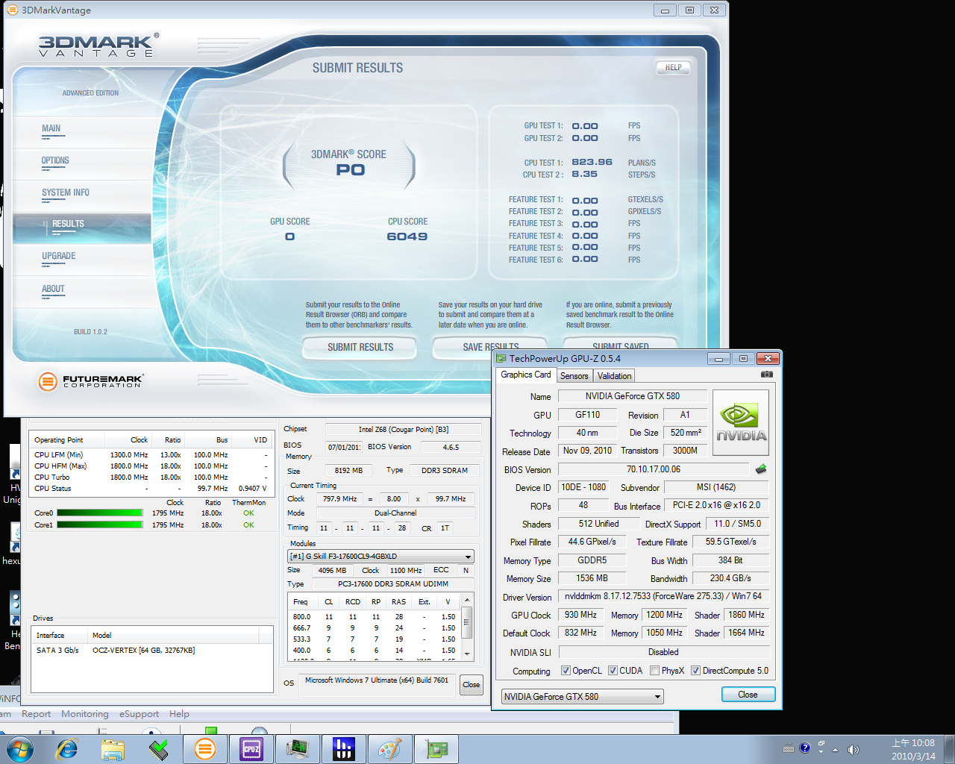
Task: Open the Validation tab in GPU-Z
Action: (614, 376)
